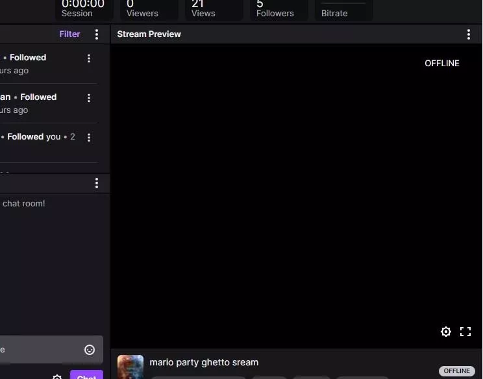This screenshot has height=379, width=483.
Task: Open options for the 'an • Followed' entry
Action: tap(89, 98)
